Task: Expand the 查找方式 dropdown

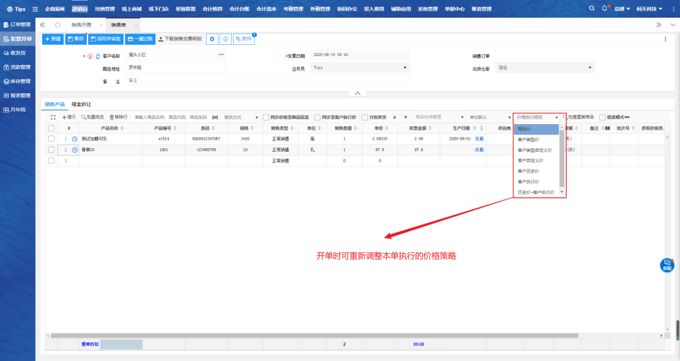Action: (241, 117)
